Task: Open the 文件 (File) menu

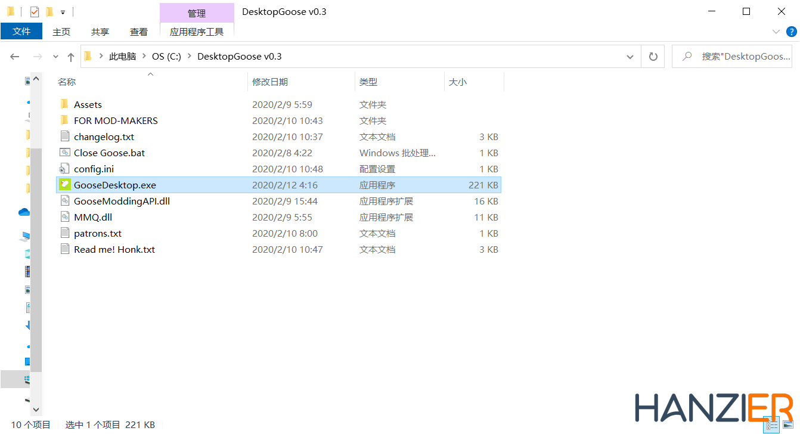Action: click(x=21, y=32)
